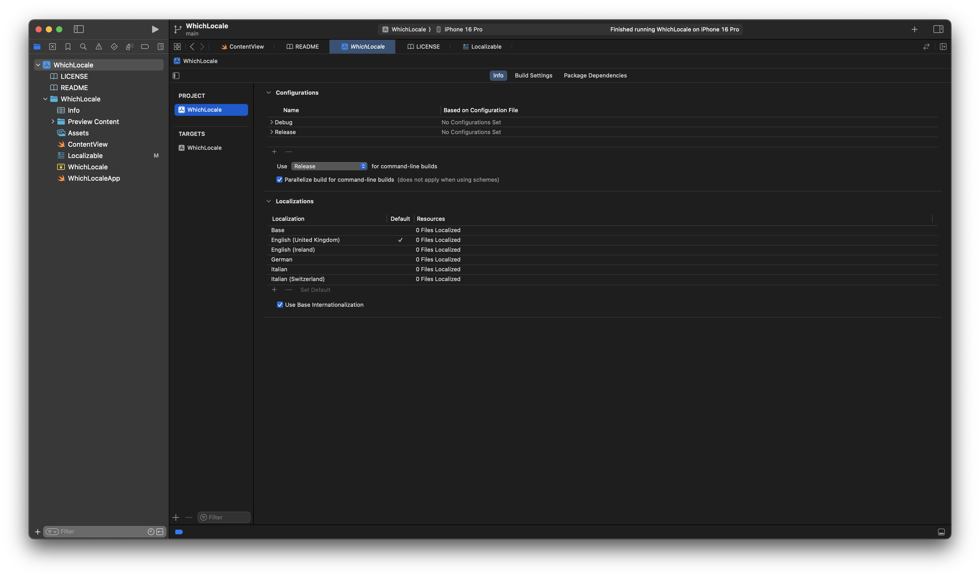Select the English (United Kingdom) localization row
The image size is (980, 577).
pos(602,240)
